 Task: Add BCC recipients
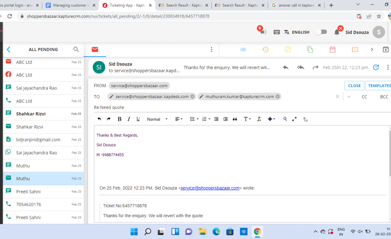[384, 97]
